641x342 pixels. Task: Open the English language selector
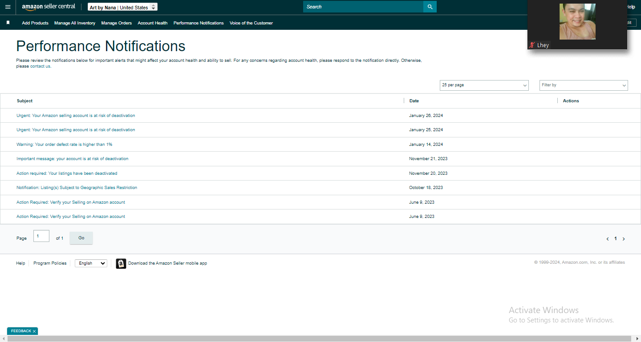click(x=91, y=263)
